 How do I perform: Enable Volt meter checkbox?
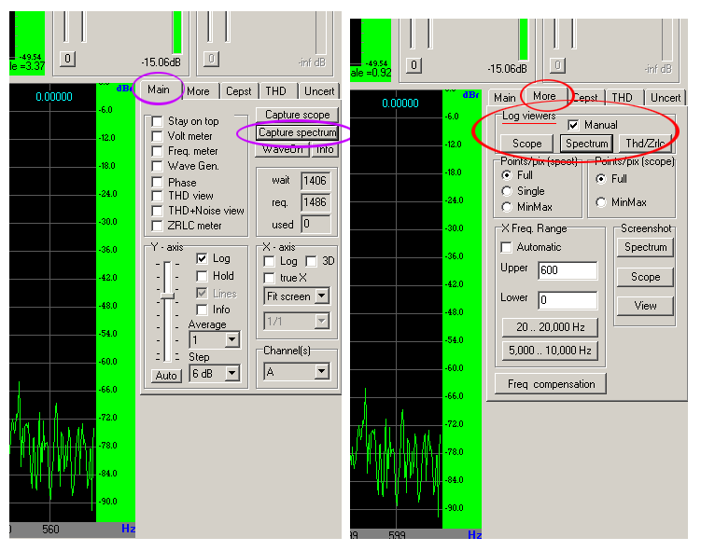click(x=157, y=136)
